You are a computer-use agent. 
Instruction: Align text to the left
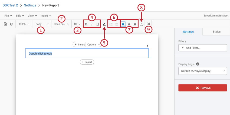click(123, 24)
